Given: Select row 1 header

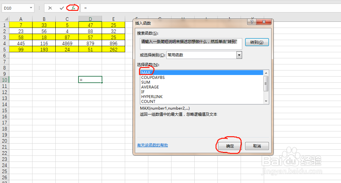Looking at the screenshot, I should [5, 25].
